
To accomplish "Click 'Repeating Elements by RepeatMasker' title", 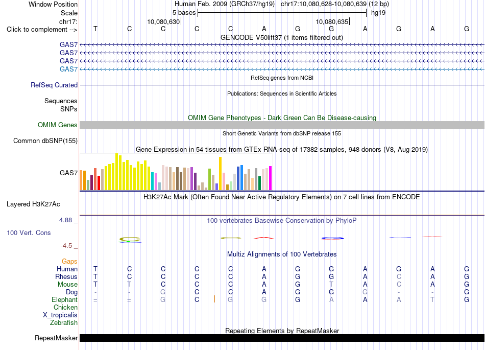I will click(282, 331).
